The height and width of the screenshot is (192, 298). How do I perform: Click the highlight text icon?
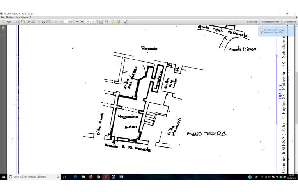click(118, 22)
